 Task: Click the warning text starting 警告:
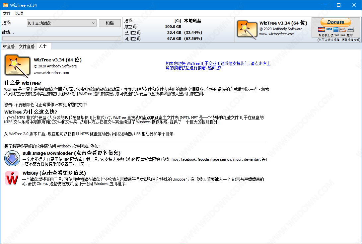click(x=46, y=105)
